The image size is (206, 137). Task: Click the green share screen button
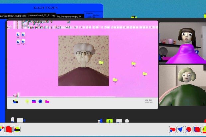109,121
